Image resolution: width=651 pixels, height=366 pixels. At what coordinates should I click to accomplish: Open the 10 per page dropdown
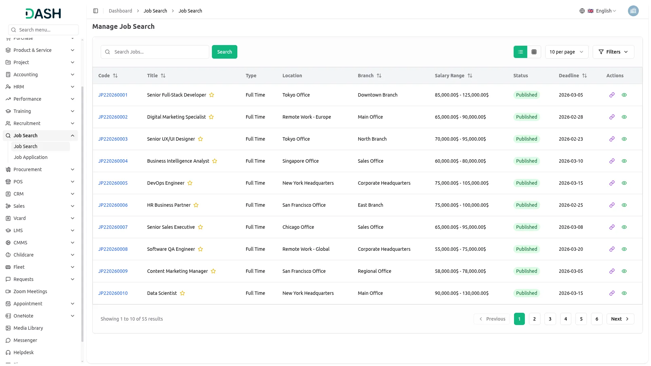(x=566, y=52)
